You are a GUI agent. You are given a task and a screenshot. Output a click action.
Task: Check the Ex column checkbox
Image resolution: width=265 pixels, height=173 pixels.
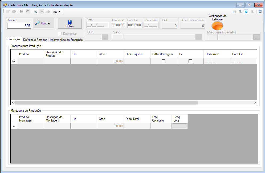[190, 61]
